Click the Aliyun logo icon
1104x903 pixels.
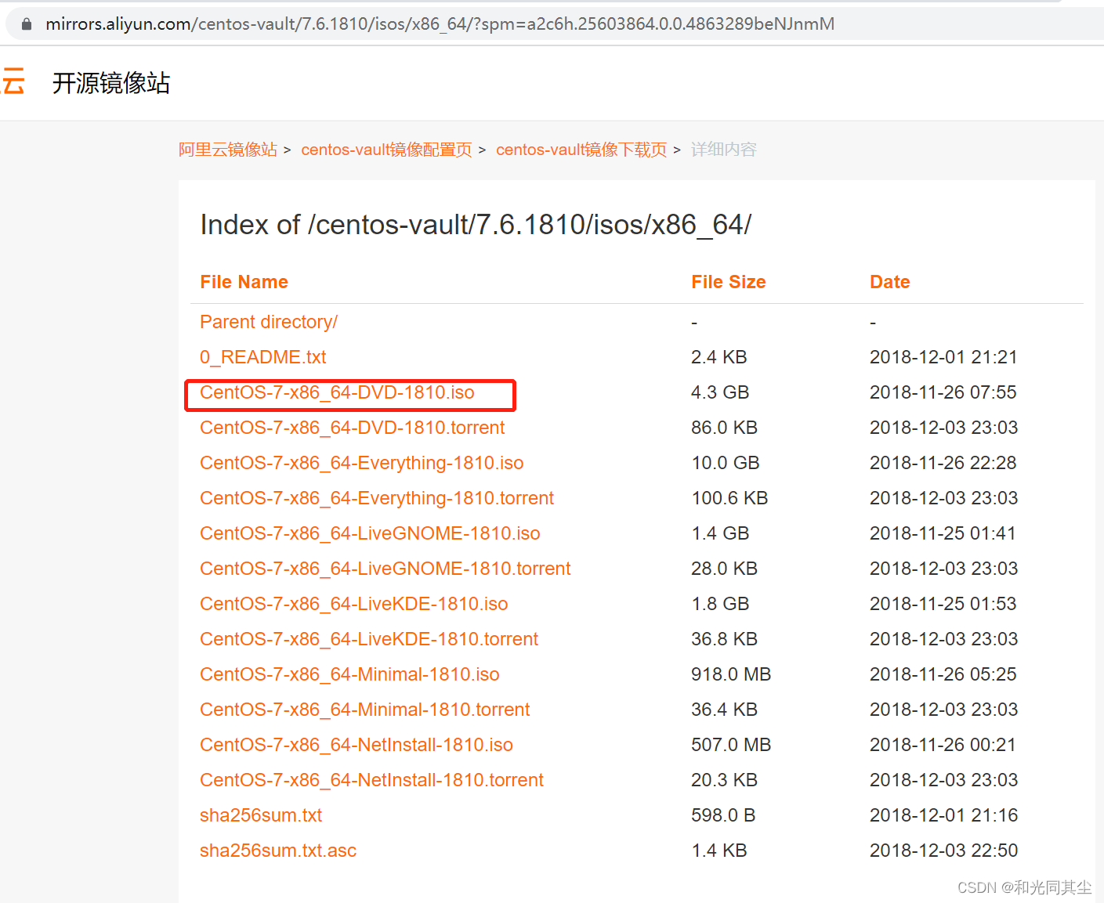point(13,82)
